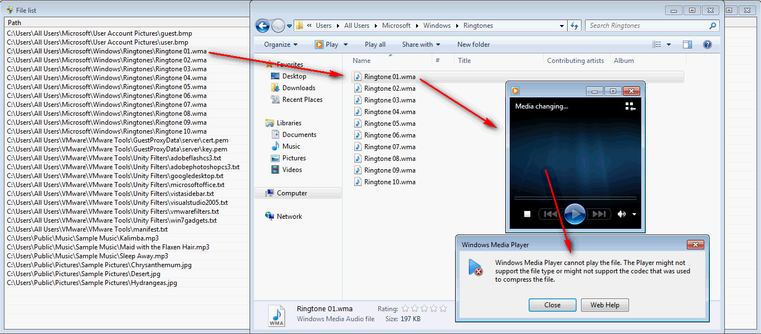761x334 pixels.
Task: Click the Play toolbar button
Action: (x=326, y=45)
